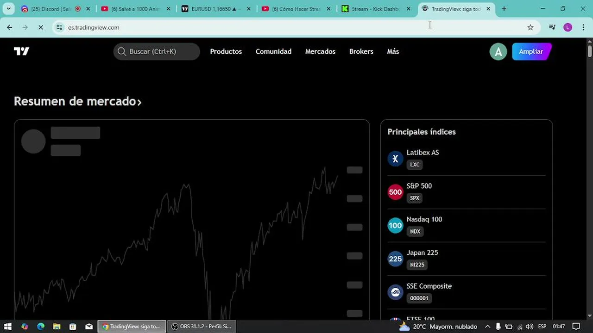Click the Ampliar upgrade button
Viewport: 593px width, 333px height.
point(531,51)
